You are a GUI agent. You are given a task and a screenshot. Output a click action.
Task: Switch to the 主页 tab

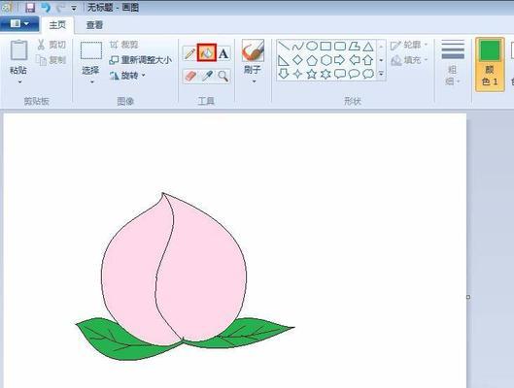[57, 25]
